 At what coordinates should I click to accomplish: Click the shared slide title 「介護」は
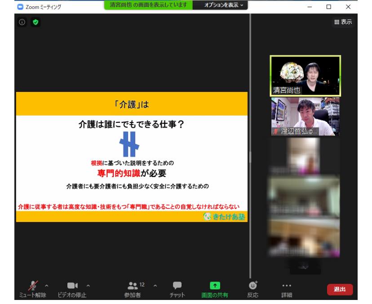132,104
